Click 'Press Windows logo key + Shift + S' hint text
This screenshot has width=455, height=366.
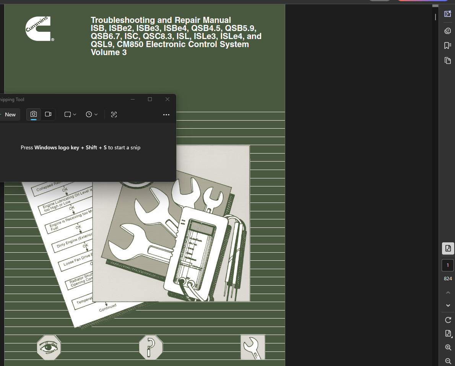[x=80, y=147]
